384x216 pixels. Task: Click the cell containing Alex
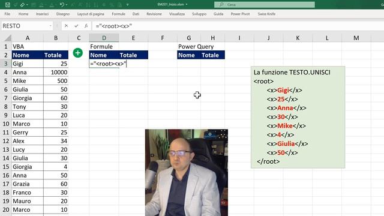coord(28,141)
